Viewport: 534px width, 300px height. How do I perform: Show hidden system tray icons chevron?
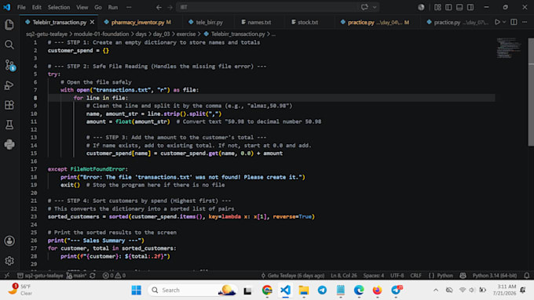coord(436,290)
